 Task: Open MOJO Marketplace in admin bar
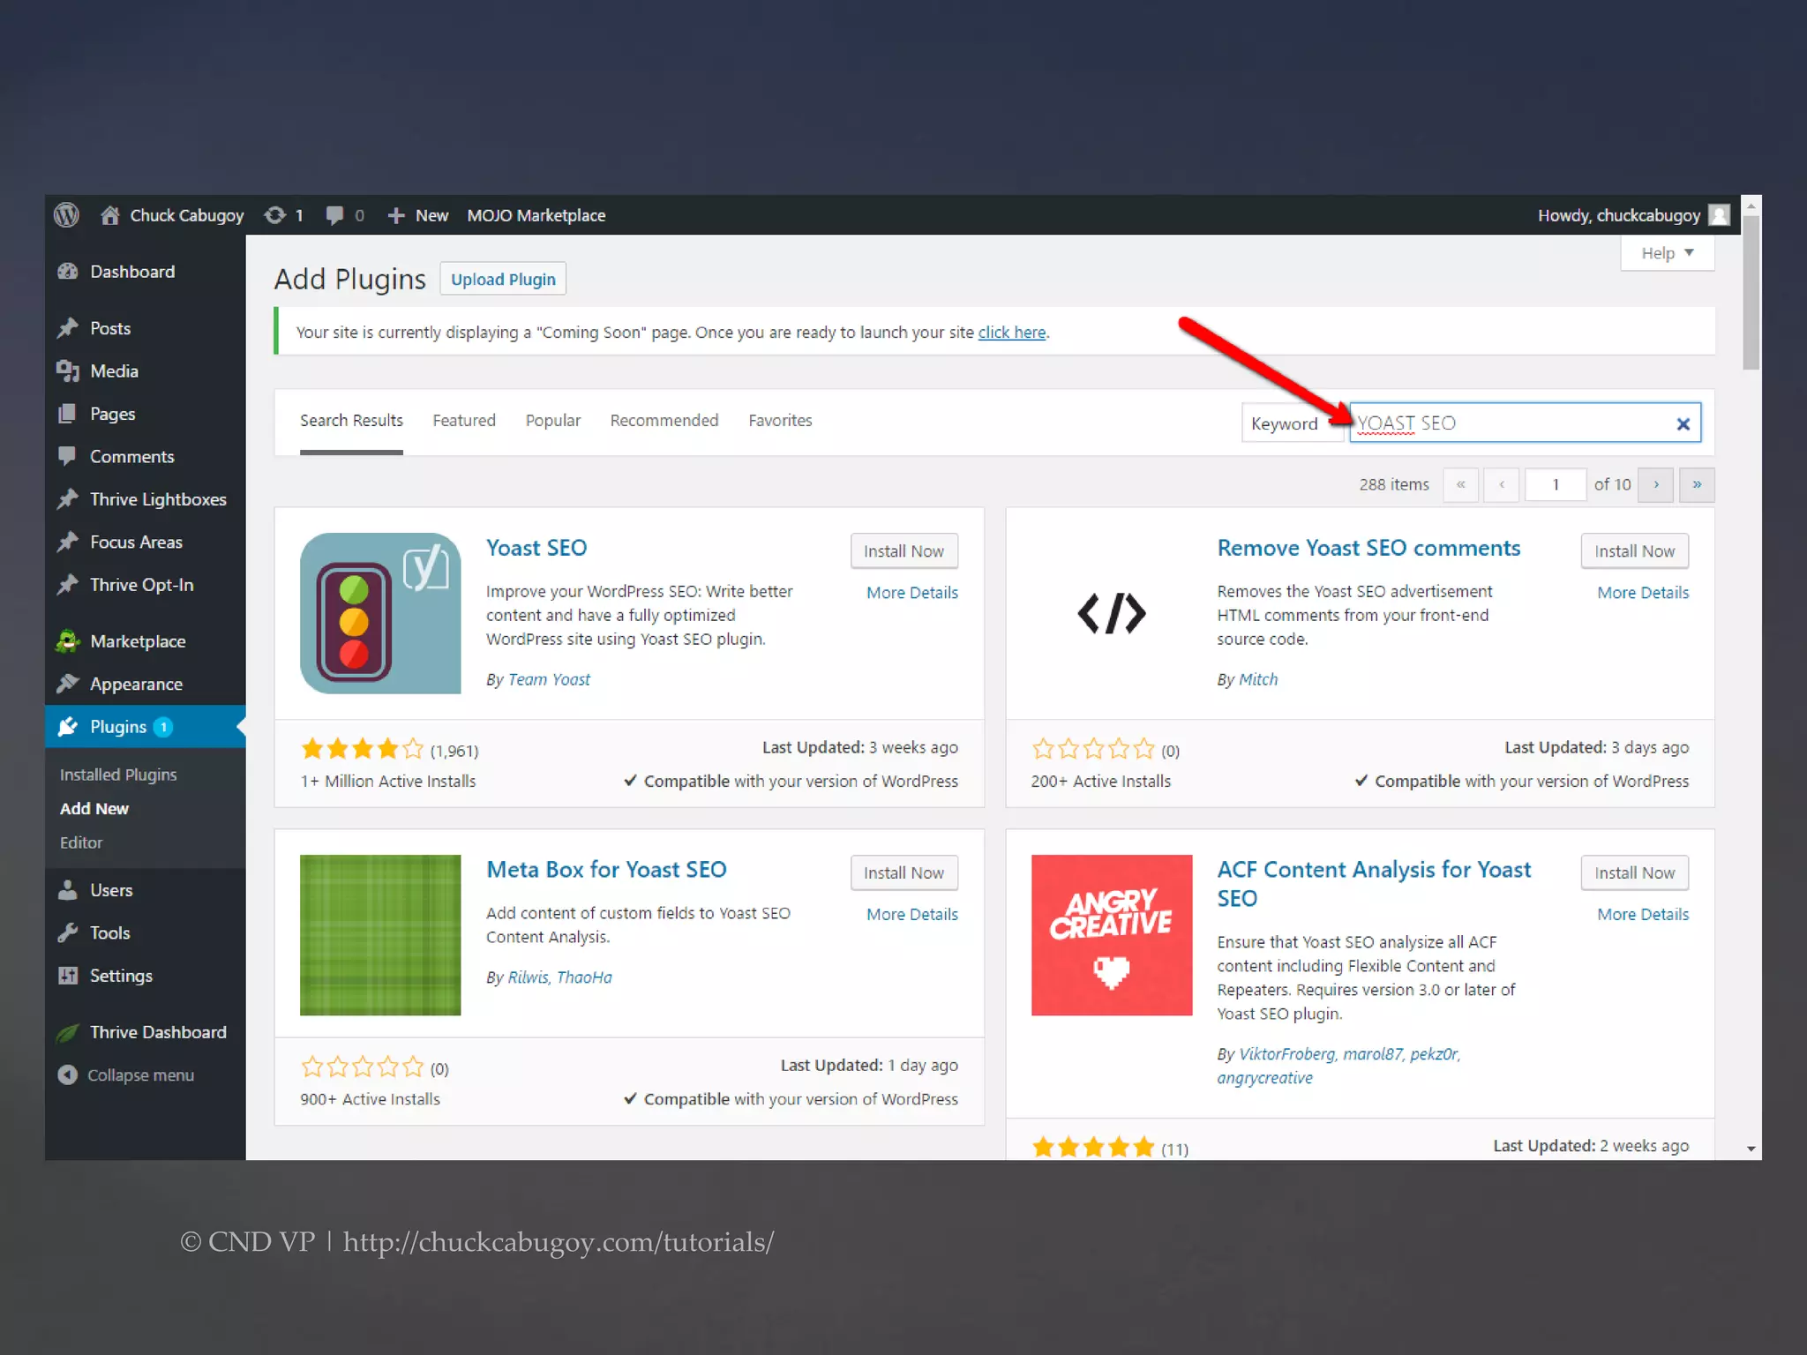536,215
